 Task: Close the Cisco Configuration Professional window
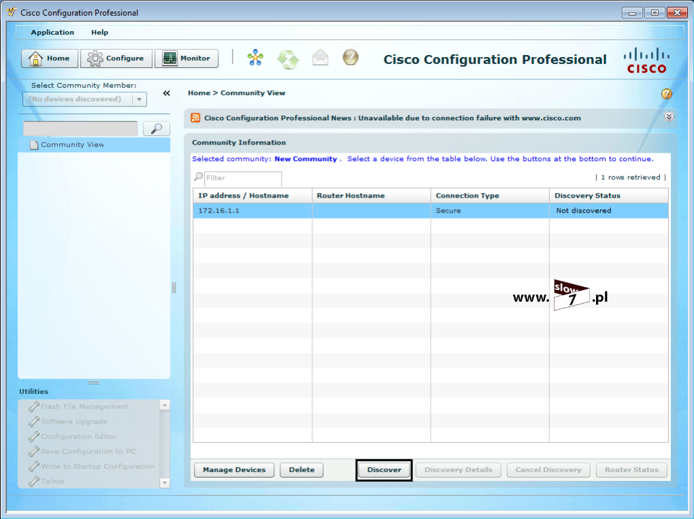677,13
